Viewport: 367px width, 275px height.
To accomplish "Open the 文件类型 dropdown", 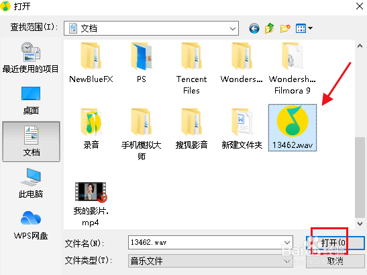I will coord(211,261).
